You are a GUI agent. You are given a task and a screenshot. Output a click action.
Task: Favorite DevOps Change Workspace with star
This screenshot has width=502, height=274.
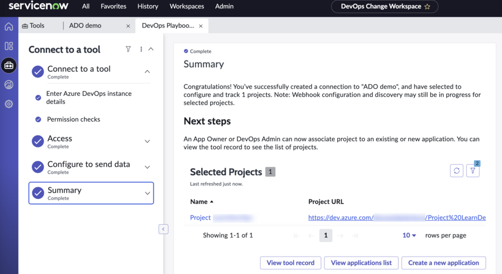[427, 6]
